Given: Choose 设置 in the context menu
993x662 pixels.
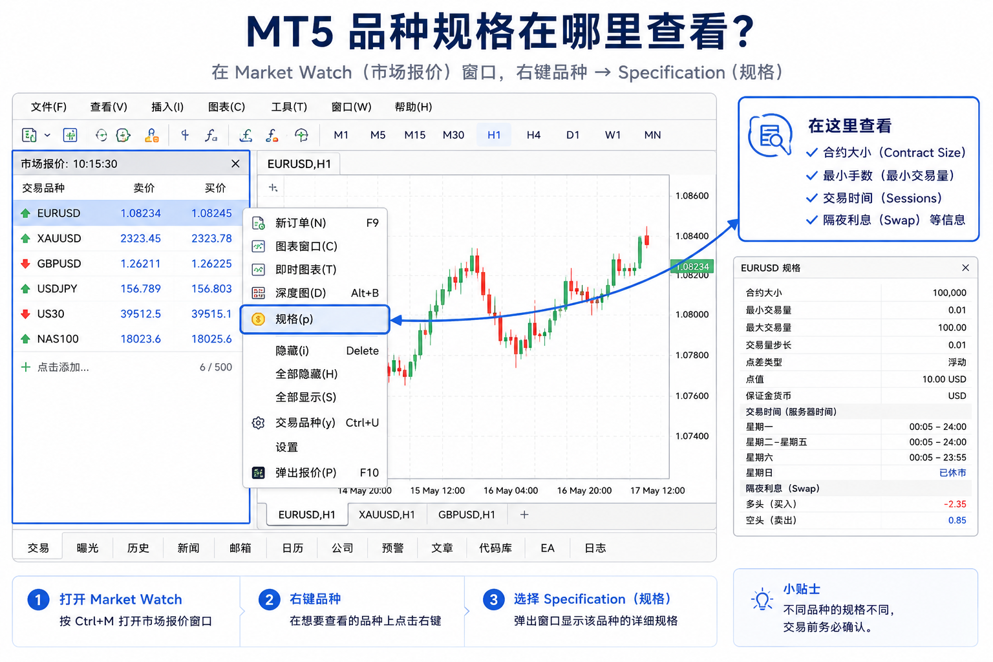Looking at the screenshot, I should [x=315, y=447].
